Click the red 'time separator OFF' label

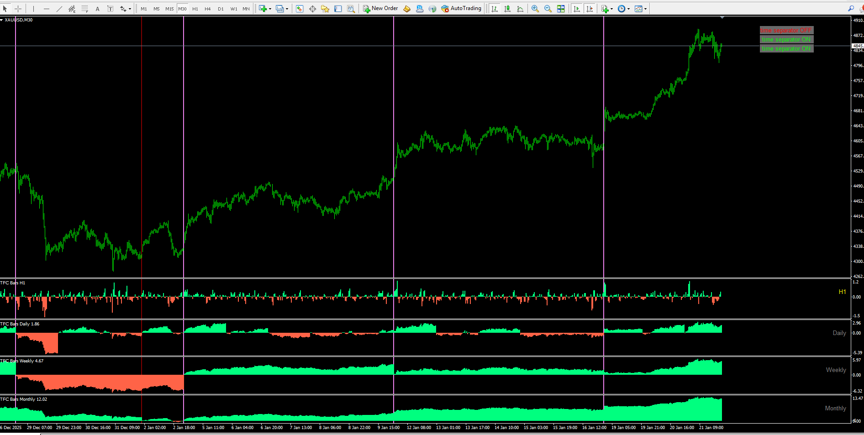pos(786,31)
